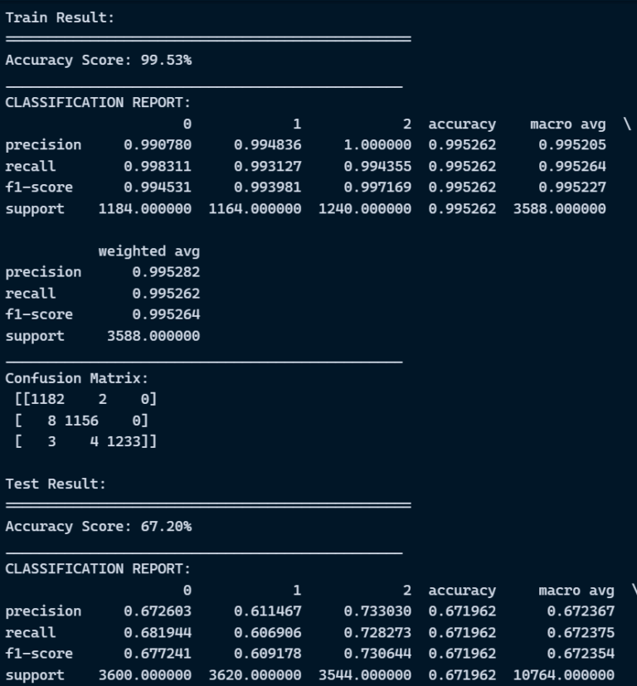Image resolution: width=637 pixels, height=686 pixels.
Task: Click the weighted avg column header
Action: click(148, 251)
